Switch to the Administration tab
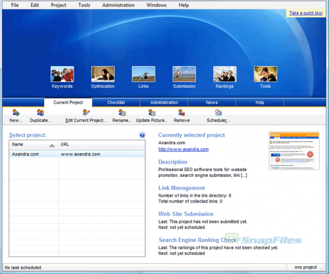The image size is (329, 274). coord(164,102)
